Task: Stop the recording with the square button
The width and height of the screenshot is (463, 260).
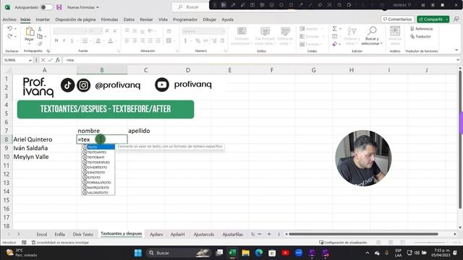Action: coord(442,5)
